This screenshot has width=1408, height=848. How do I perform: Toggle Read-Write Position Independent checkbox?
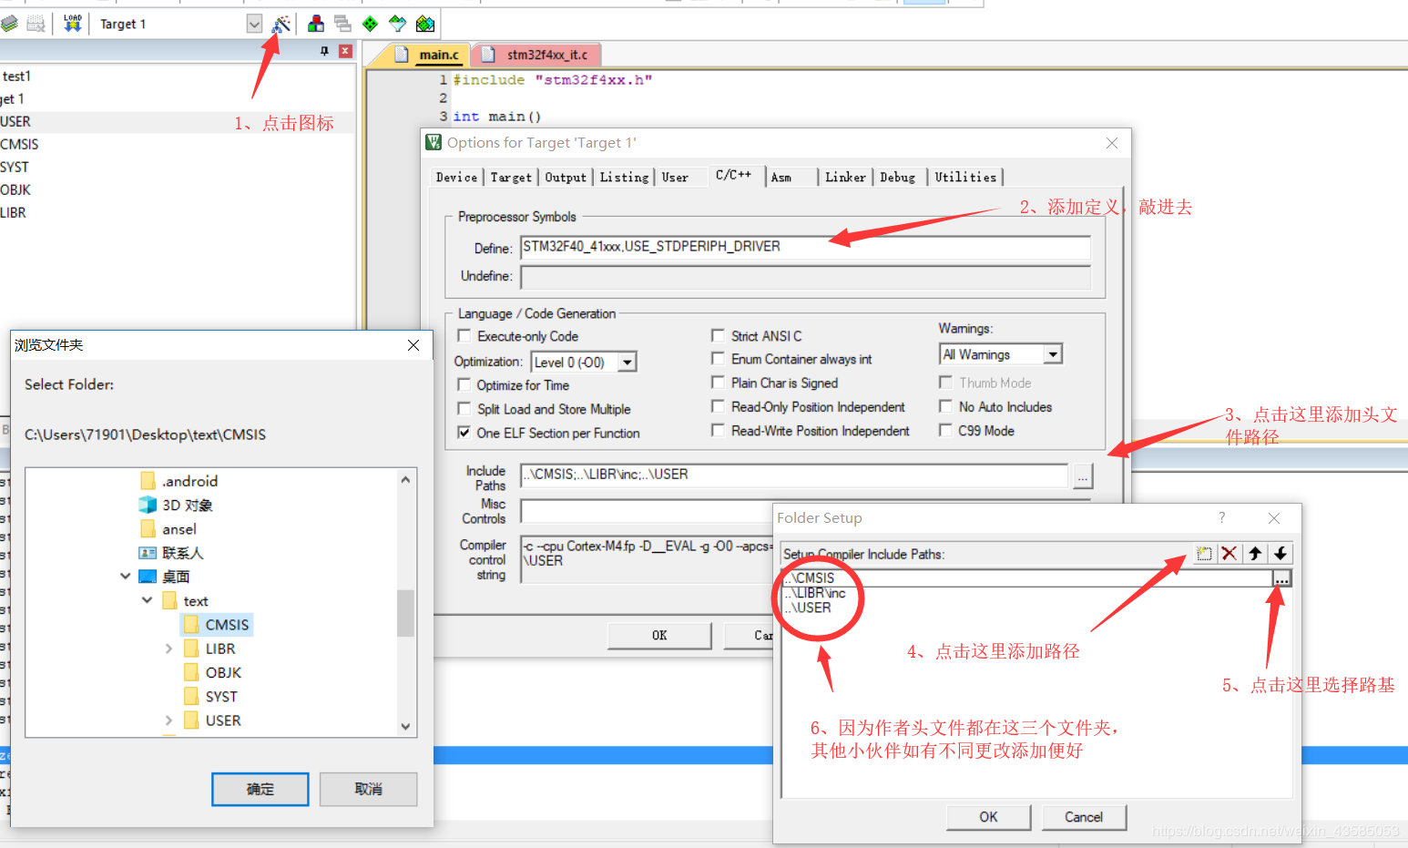pos(718,430)
